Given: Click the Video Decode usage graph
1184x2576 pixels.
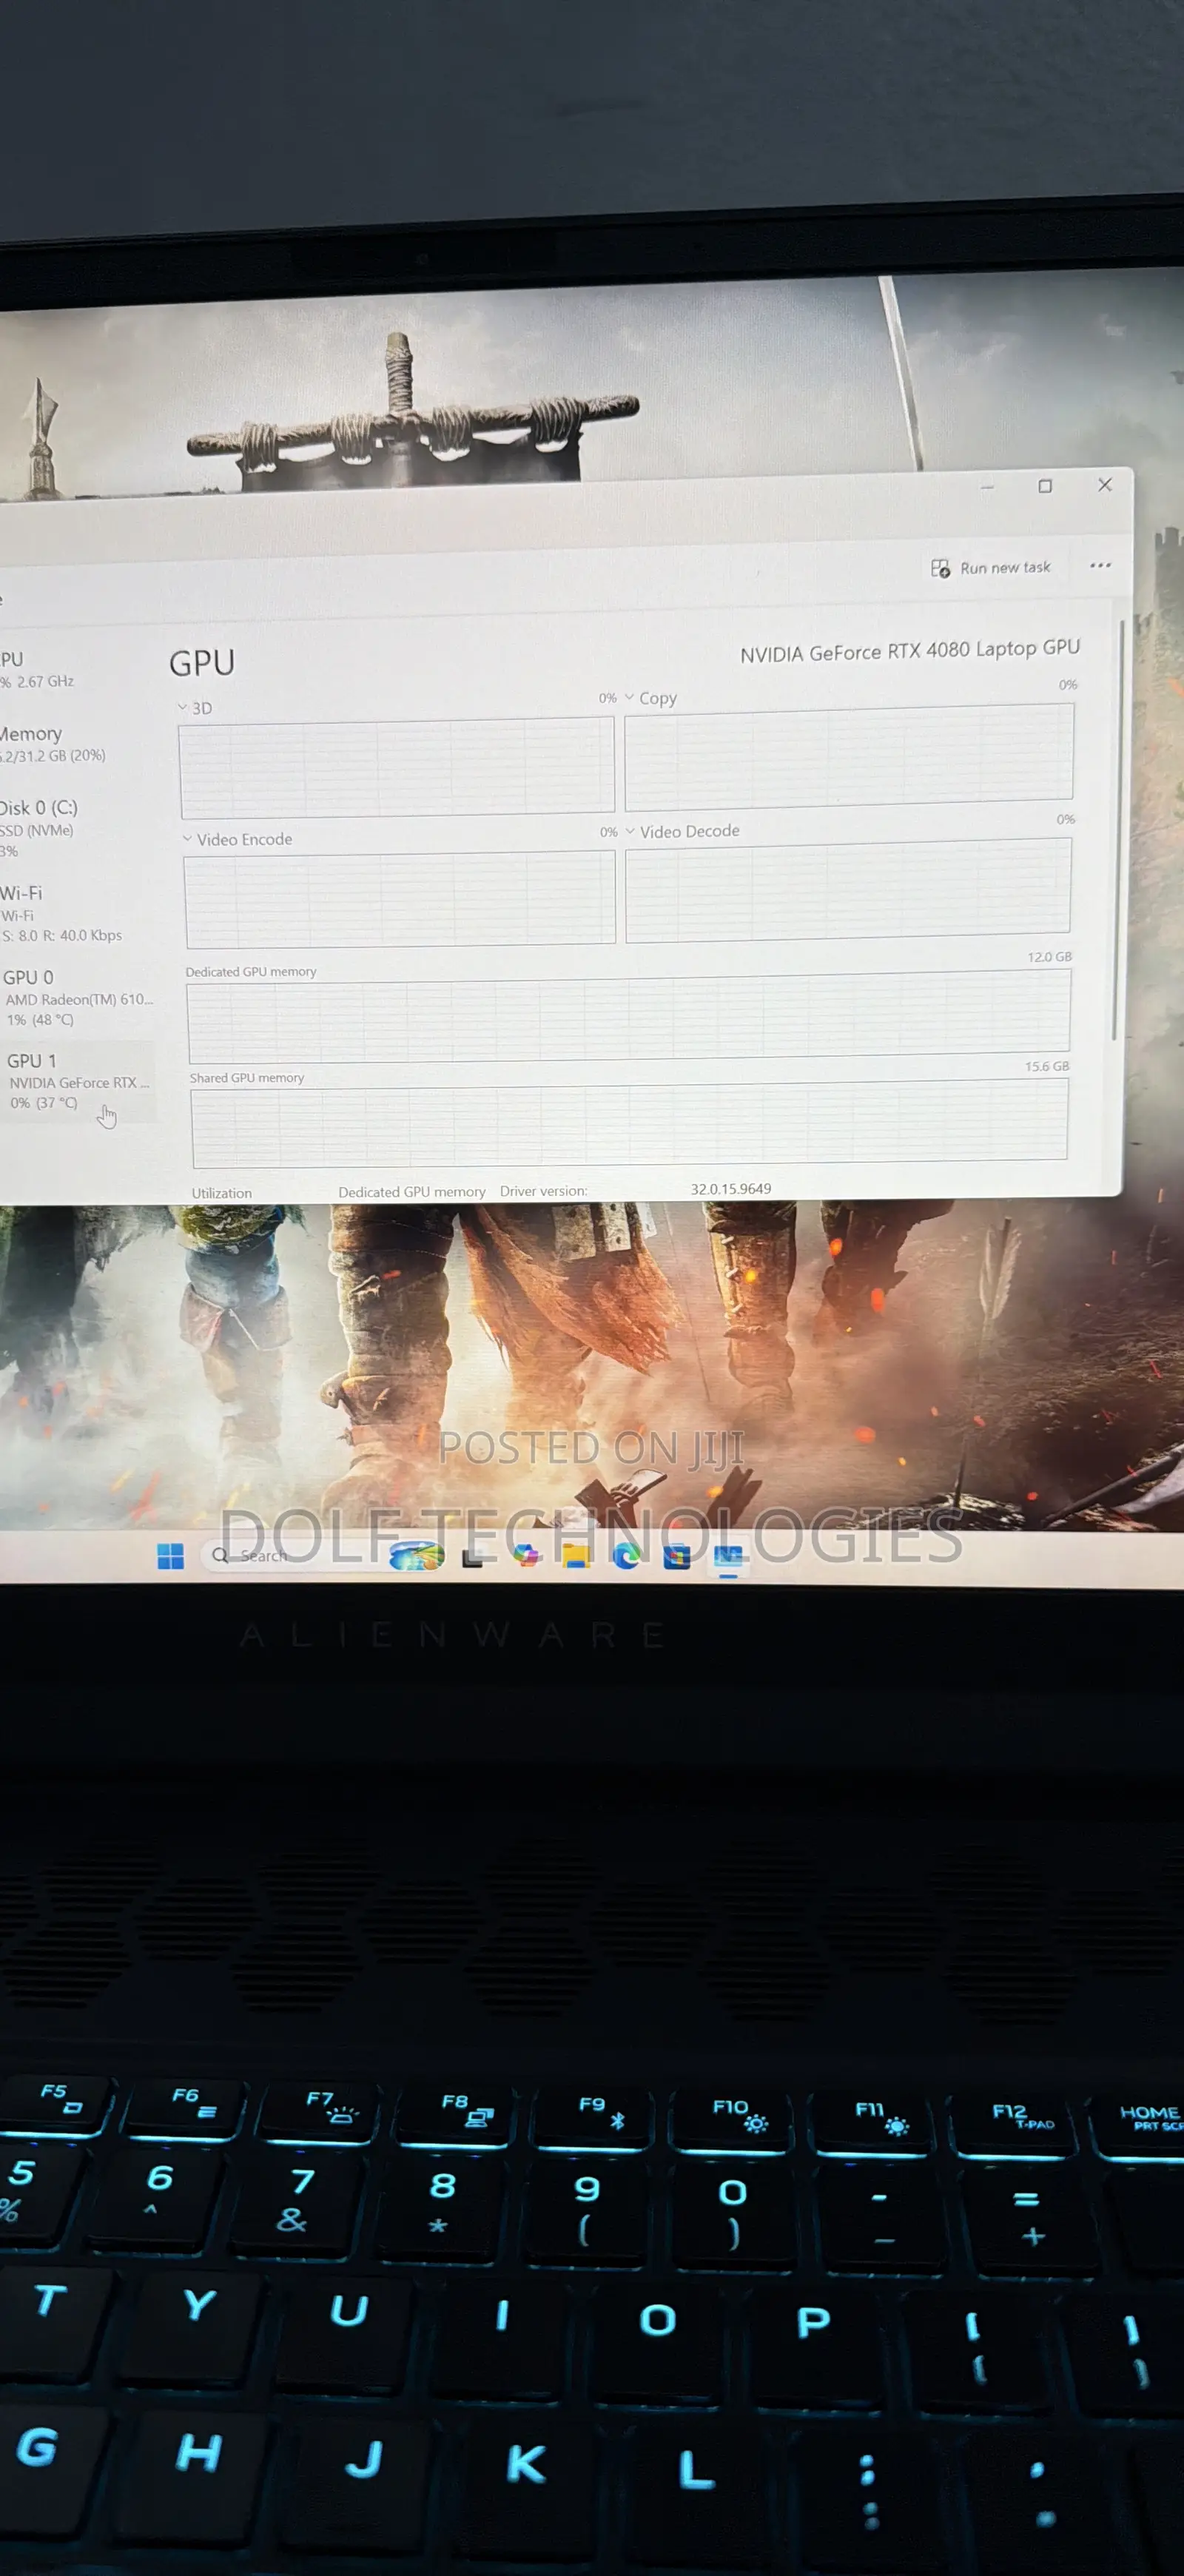Looking at the screenshot, I should [x=848, y=890].
